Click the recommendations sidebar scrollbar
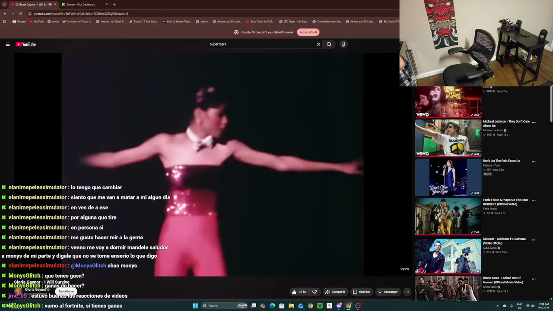Viewport: 553px width, 311px height. [x=551, y=104]
